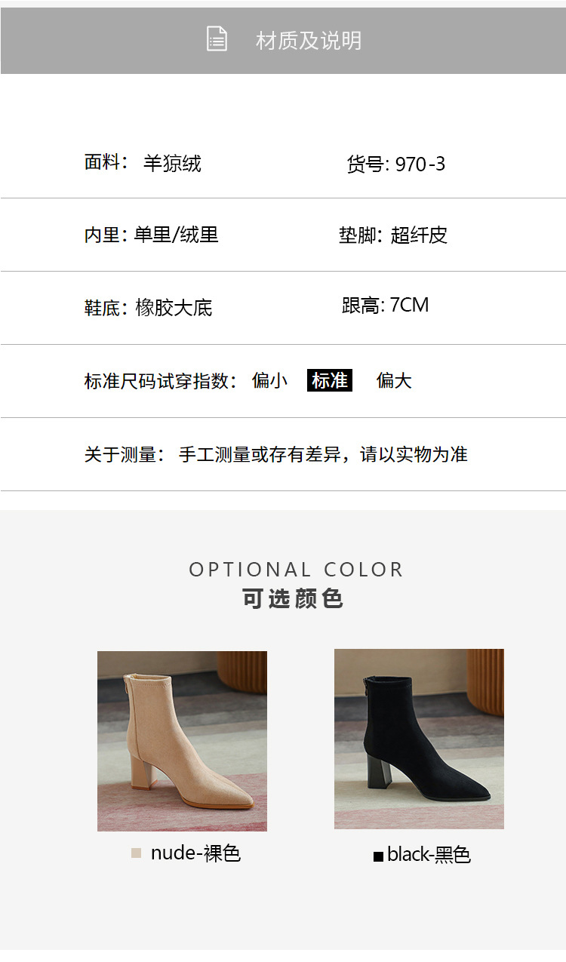Screen dimensions: 566x962
Task: Click the document icon in header
Action: coord(217,38)
